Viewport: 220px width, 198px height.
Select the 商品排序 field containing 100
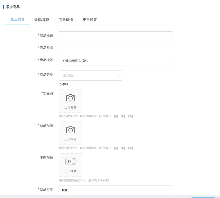pos(115,190)
